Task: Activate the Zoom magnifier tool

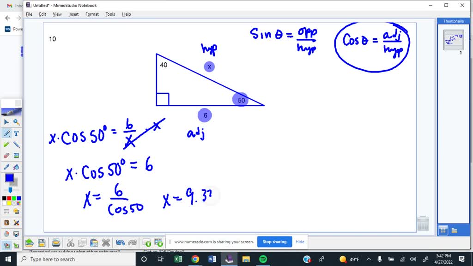Action: pos(15,122)
